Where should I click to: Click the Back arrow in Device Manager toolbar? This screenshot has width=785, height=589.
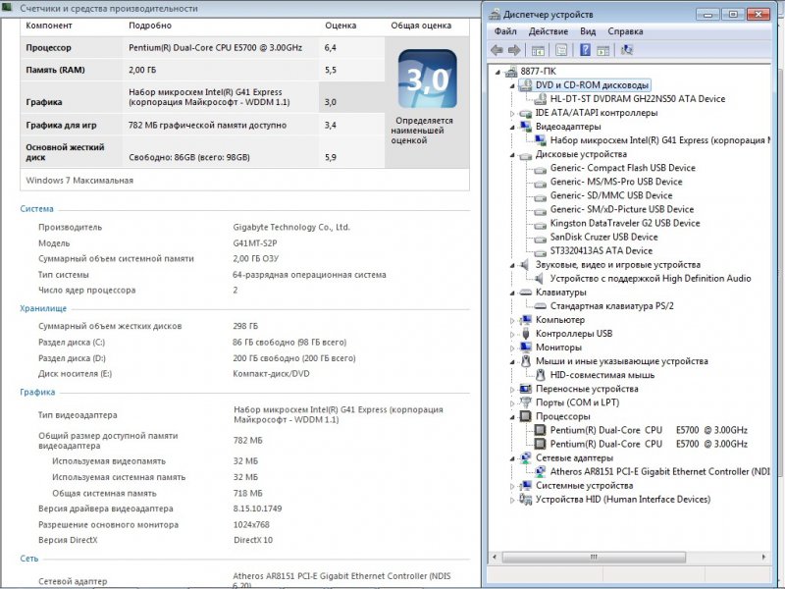click(497, 50)
